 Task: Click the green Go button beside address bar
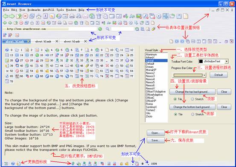(100, 29)
